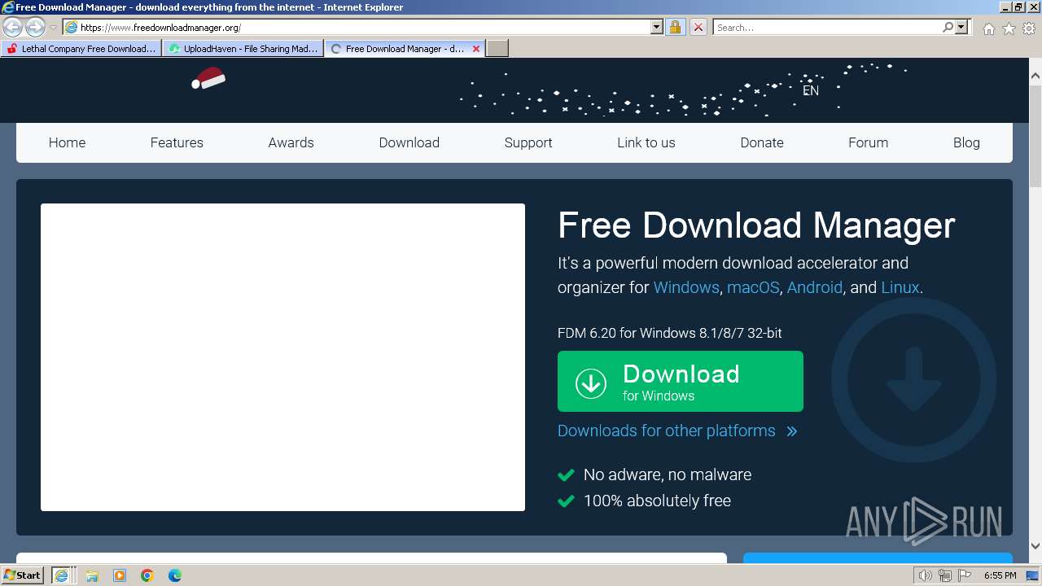Viewport: 1042px width, 586px height.
Task: Show the security report lock icon
Action: click(x=675, y=27)
